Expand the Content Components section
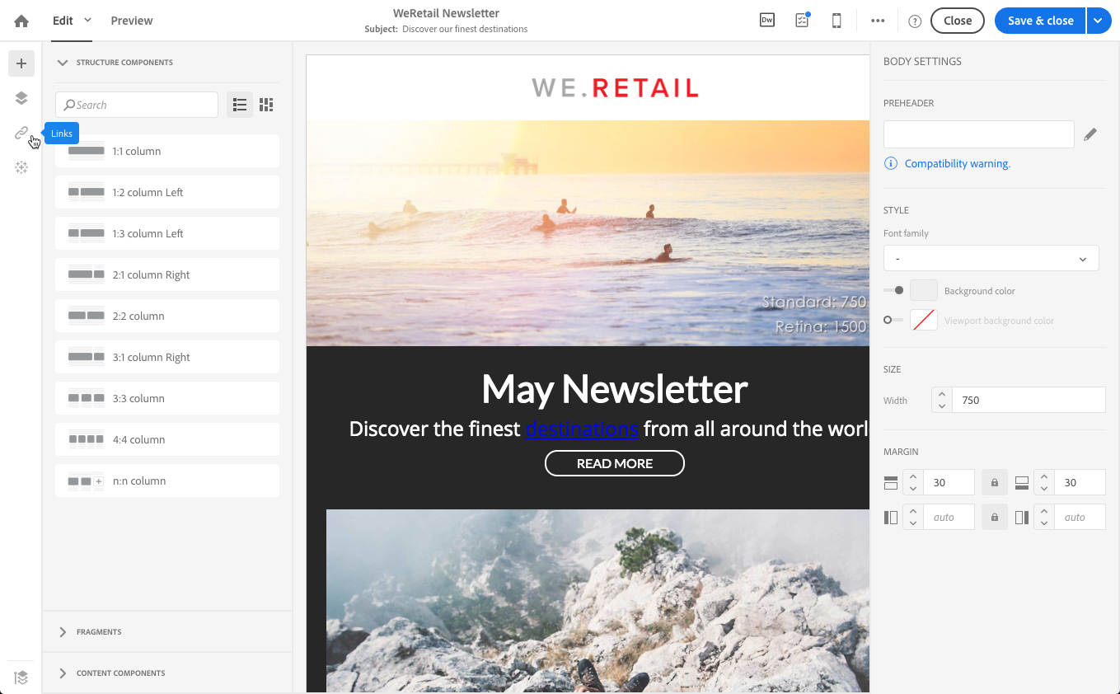The height and width of the screenshot is (694, 1120). point(63,673)
